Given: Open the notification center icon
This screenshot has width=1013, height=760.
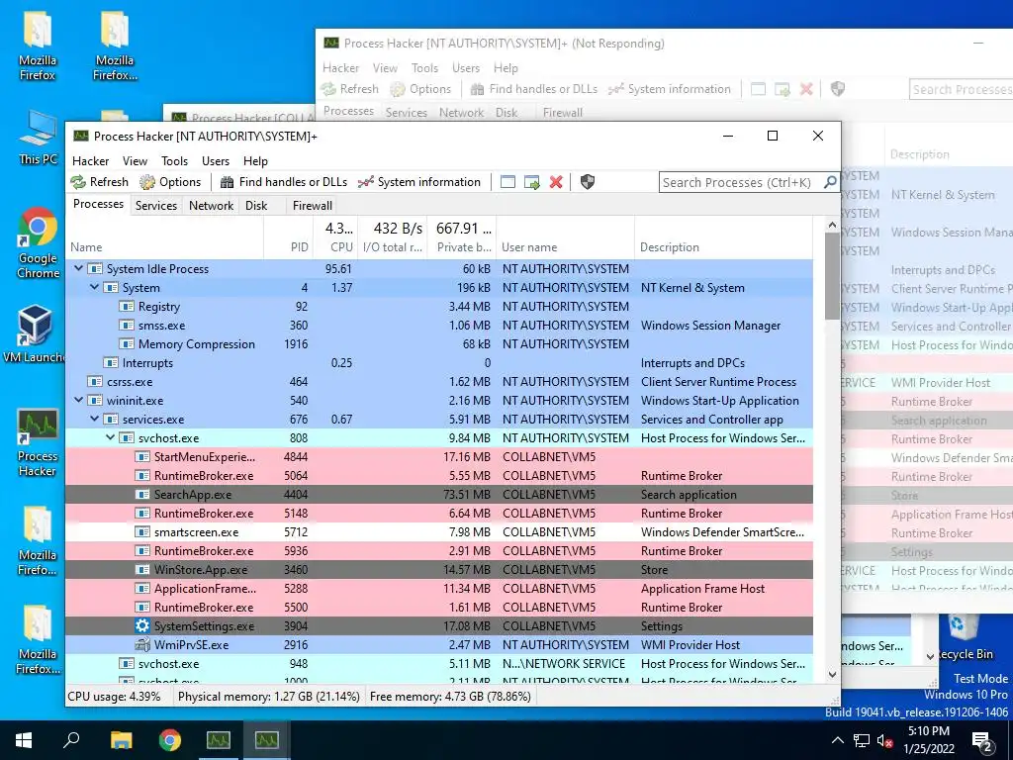Looking at the screenshot, I should [x=982, y=740].
